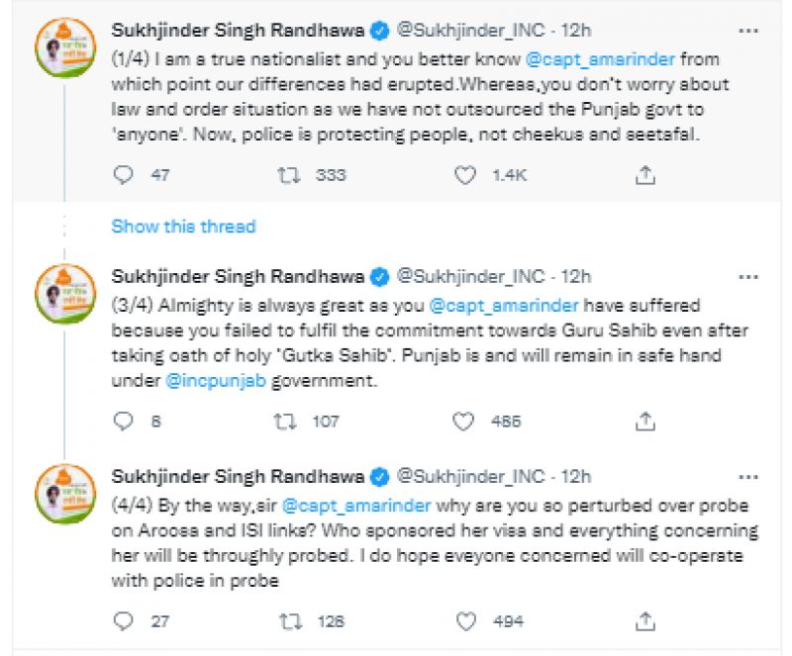Retweet the (4/4) tweet with 128 retweets

pyautogui.click(x=290, y=621)
